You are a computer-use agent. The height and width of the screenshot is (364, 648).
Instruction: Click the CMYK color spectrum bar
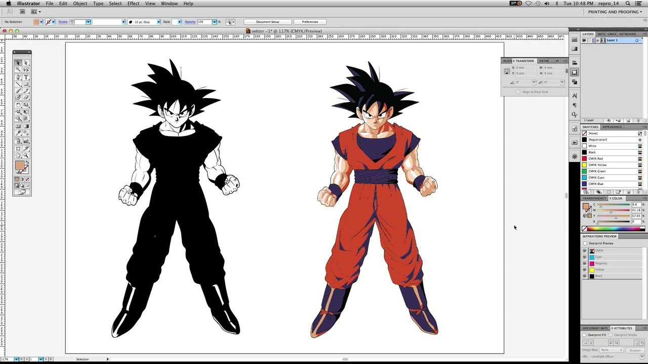(615, 229)
